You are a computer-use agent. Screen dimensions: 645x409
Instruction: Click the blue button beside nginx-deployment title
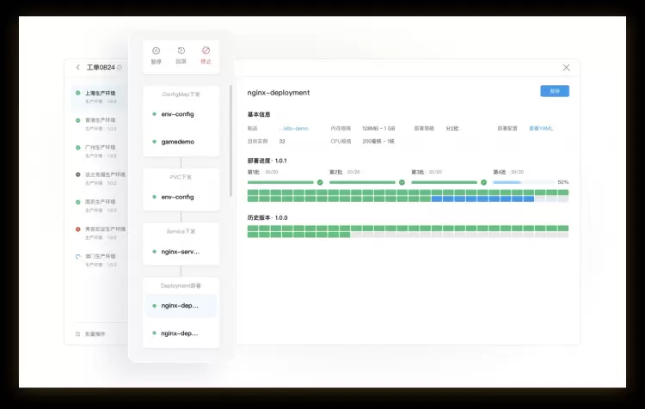[x=555, y=91]
